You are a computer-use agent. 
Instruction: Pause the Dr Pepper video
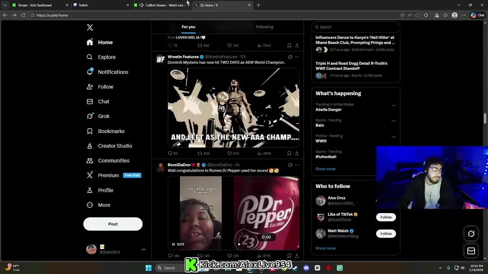coord(173,244)
